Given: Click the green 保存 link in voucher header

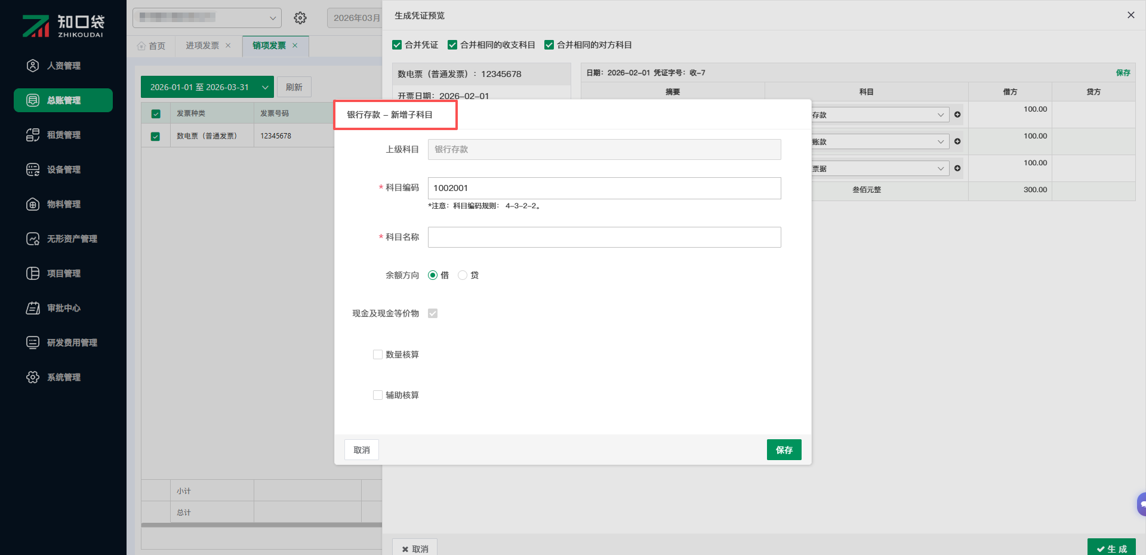Looking at the screenshot, I should click(x=1123, y=73).
